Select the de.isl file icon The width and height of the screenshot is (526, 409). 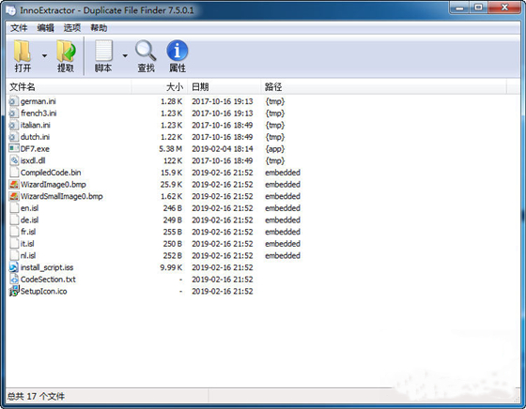coord(13,220)
